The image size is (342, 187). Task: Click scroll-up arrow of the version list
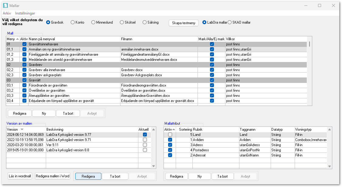tap(154, 130)
